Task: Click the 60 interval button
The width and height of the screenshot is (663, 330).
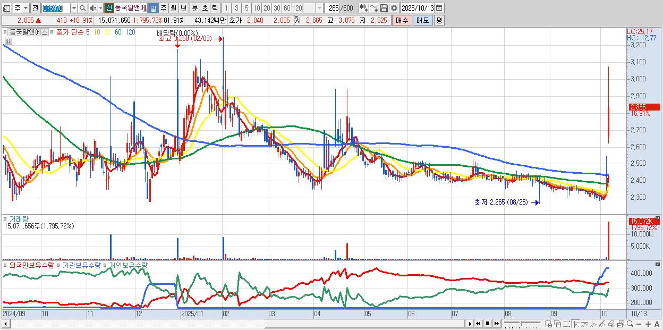Action: pos(287,8)
